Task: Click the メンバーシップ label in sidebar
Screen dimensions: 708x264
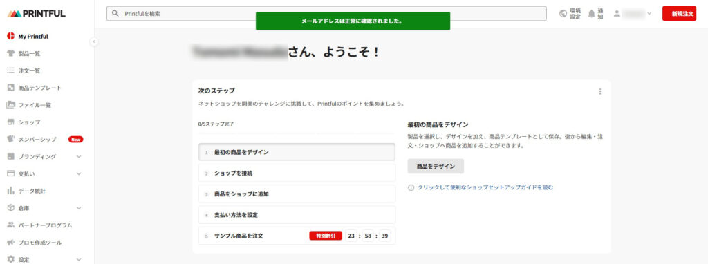Action: tap(37, 140)
